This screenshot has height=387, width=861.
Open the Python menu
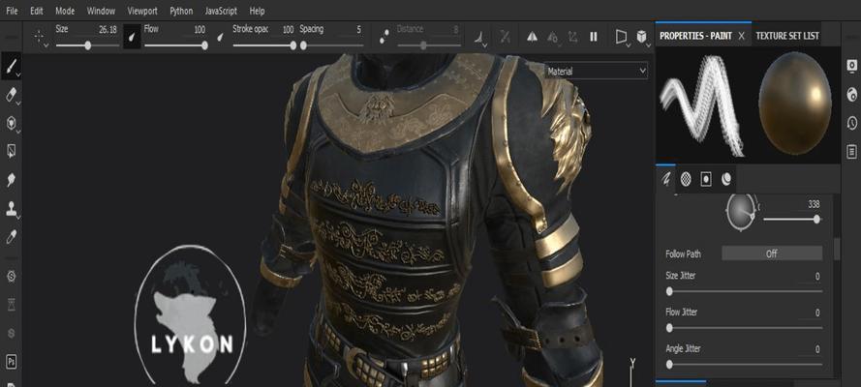(181, 11)
